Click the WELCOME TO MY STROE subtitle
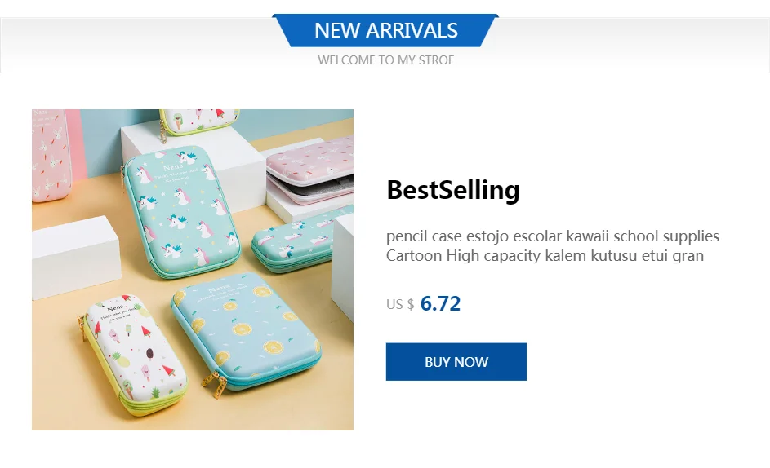Screen dimensions: 770x468 [x=385, y=60]
